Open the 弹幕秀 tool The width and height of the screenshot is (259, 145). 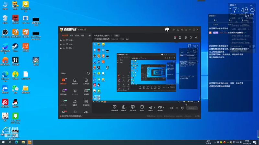(x=75, y=103)
